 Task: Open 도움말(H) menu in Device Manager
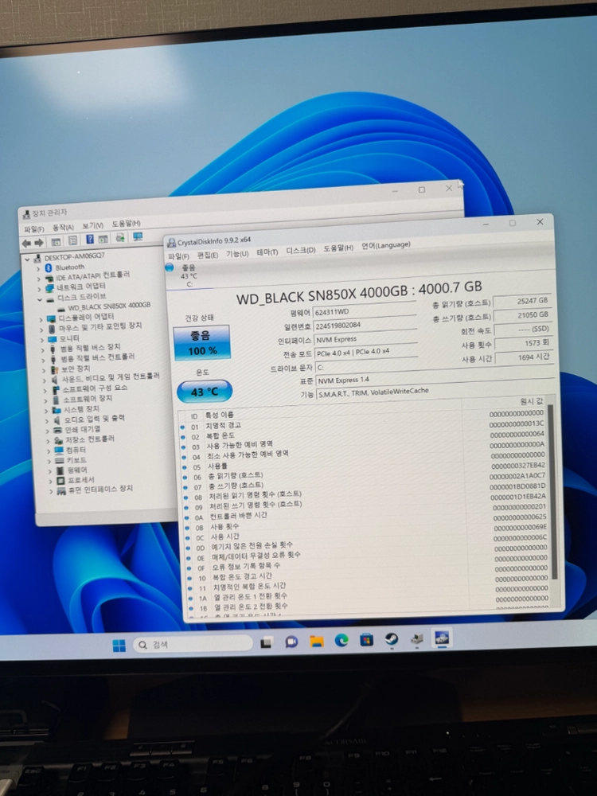tap(127, 224)
